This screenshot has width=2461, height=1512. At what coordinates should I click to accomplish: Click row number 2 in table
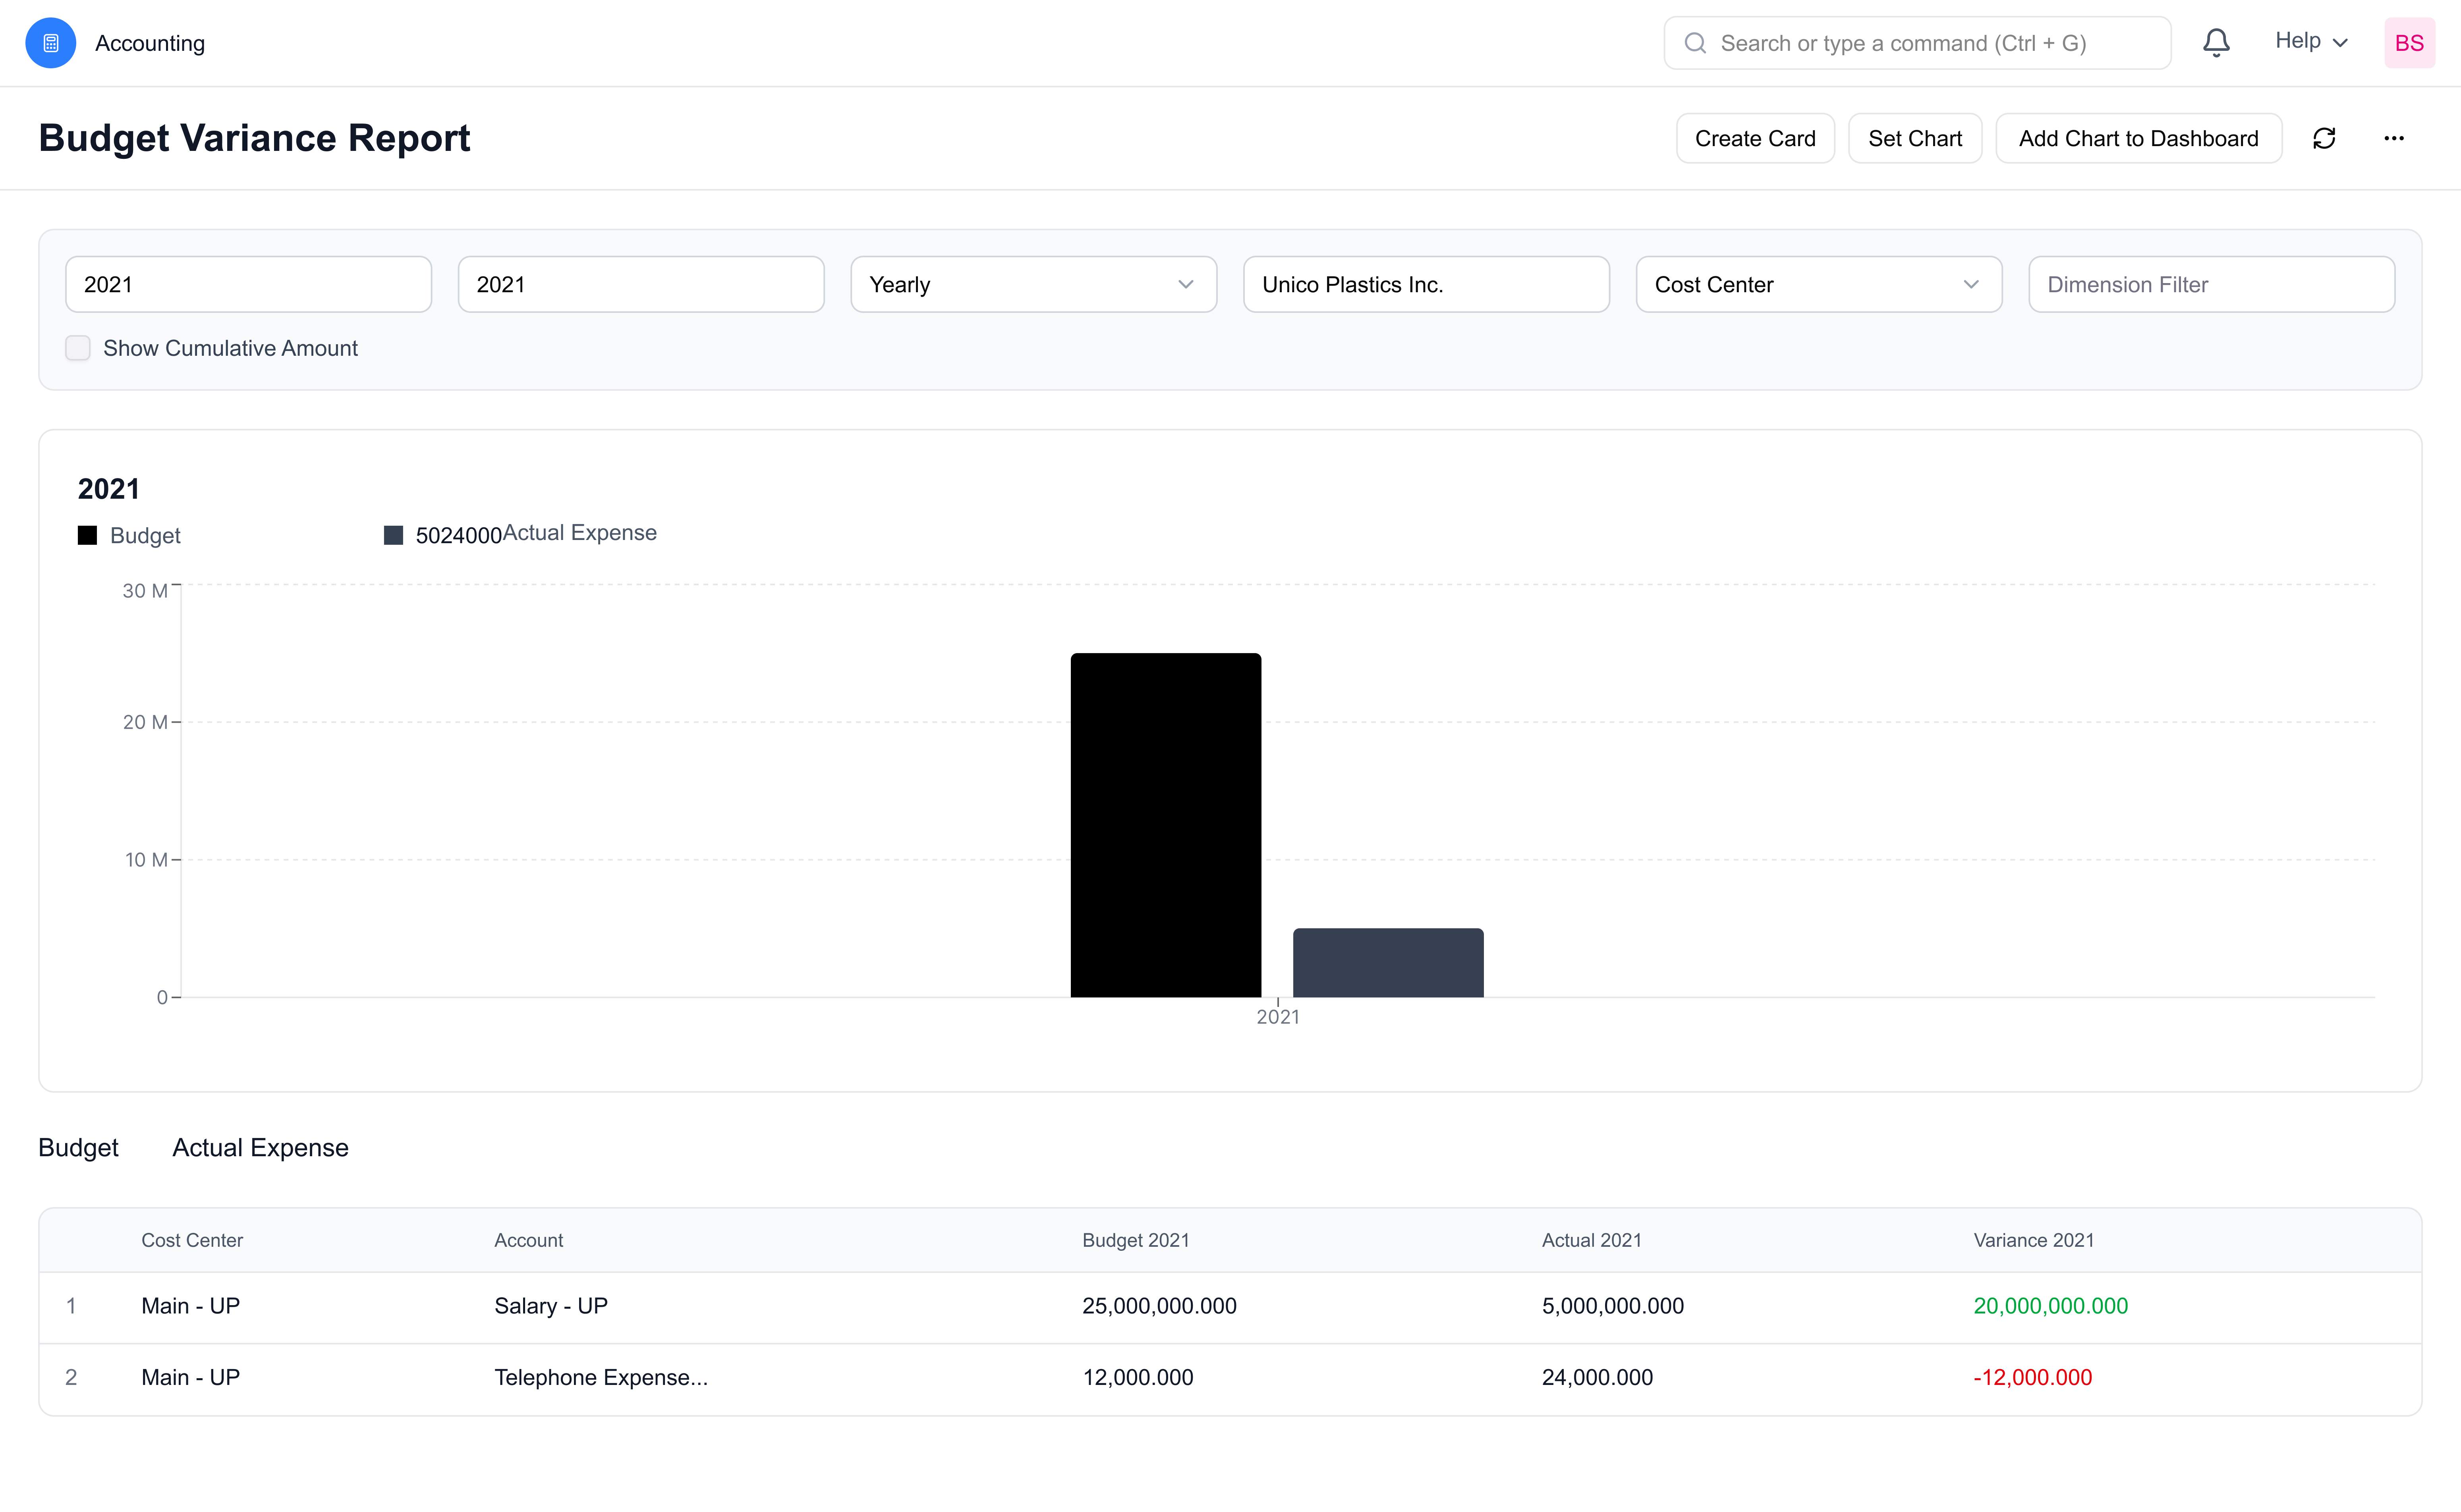[71, 1378]
